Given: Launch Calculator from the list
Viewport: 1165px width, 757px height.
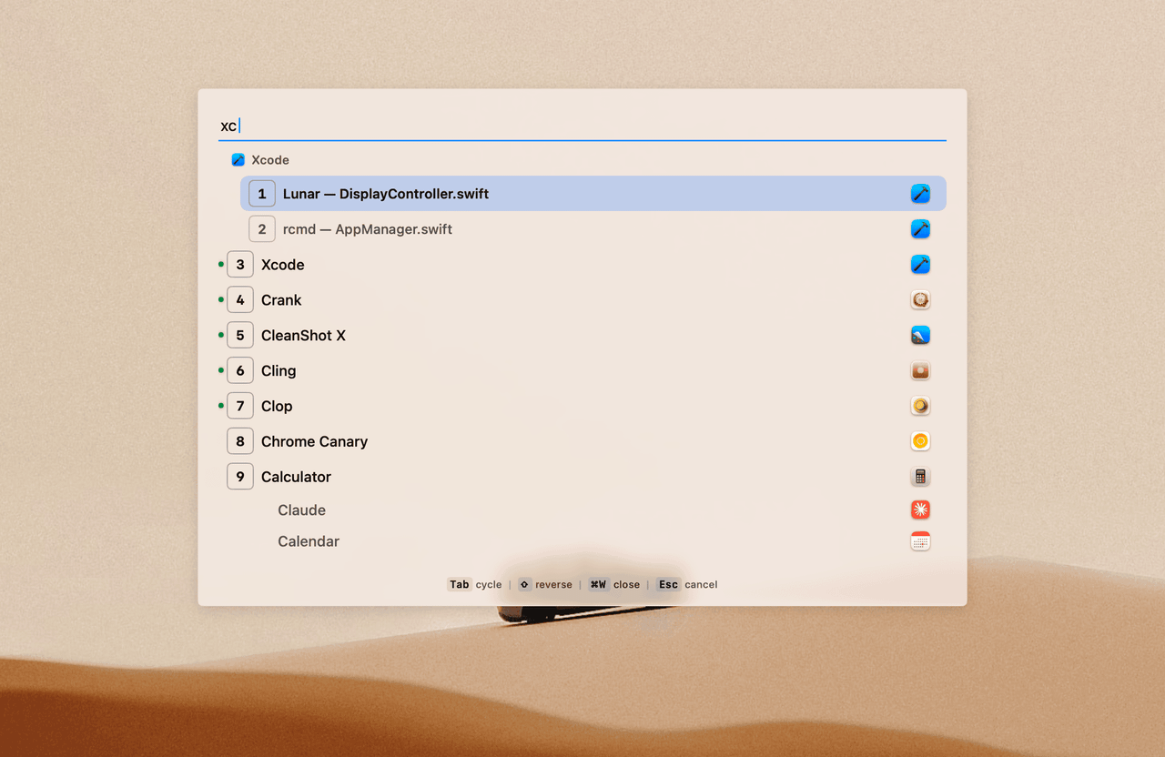Looking at the screenshot, I should pyautogui.click(x=582, y=477).
